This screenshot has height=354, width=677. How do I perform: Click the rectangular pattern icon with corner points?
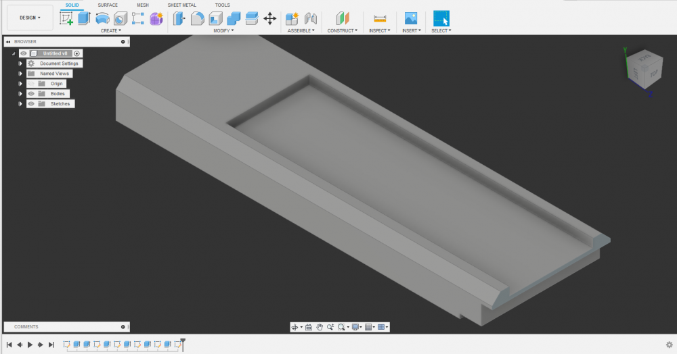click(137, 18)
